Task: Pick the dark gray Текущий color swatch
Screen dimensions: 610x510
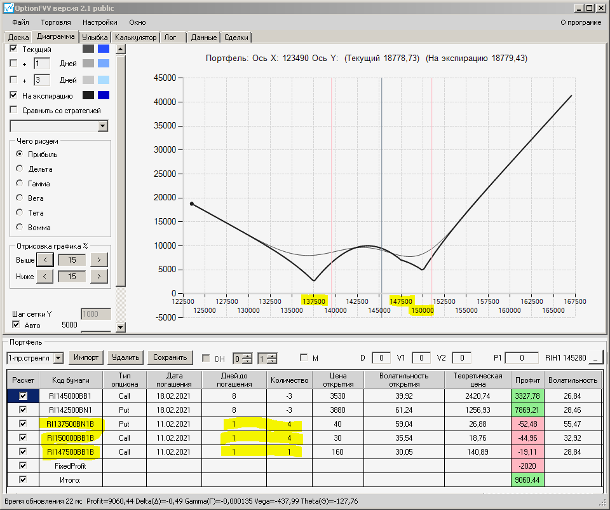Action: [88, 49]
